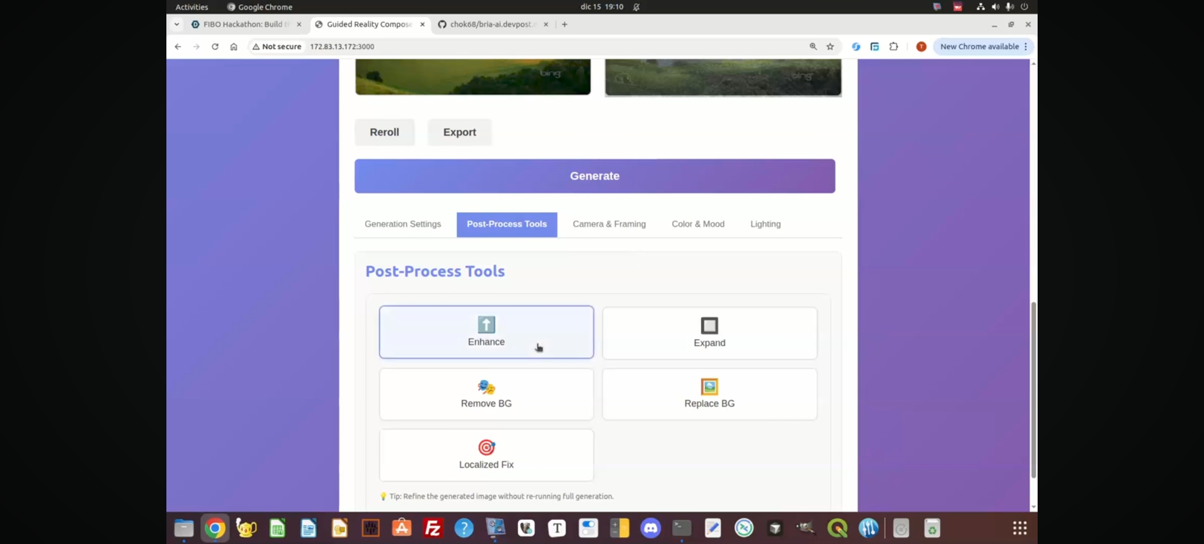
Task: Open the Localized Fix tool
Action: (x=486, y=455)
